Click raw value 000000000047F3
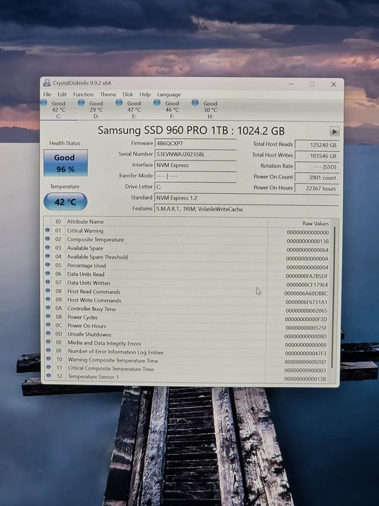The width and height of the screenshot is (379, 506). tap(305, 353)
